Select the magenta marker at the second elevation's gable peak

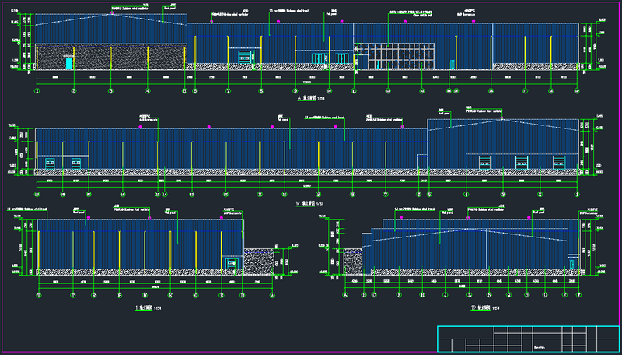click(502, 118)
